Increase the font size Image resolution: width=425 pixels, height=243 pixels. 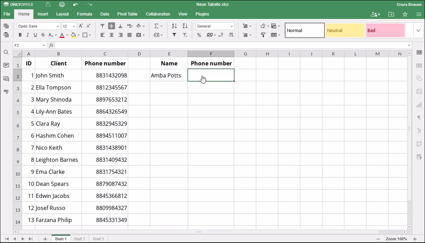tap(81, 26)
